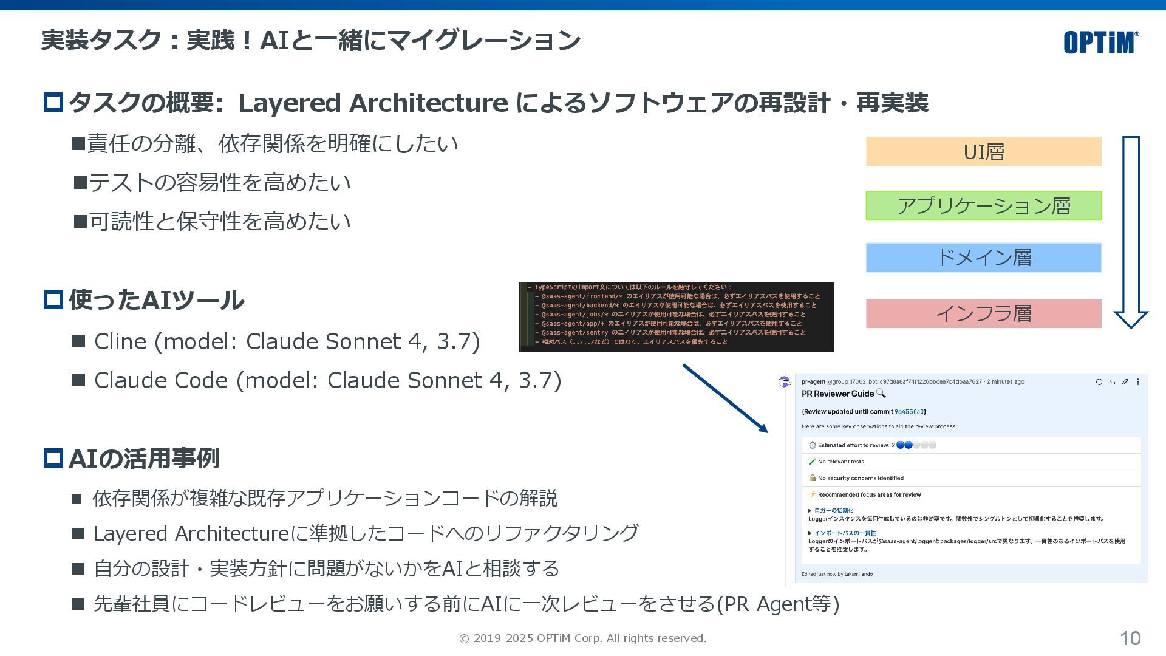Reply to comment with the arrow icon
The image size is (1166, 656).
point(1113,382)
